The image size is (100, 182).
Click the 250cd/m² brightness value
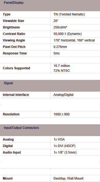(60, 27)
